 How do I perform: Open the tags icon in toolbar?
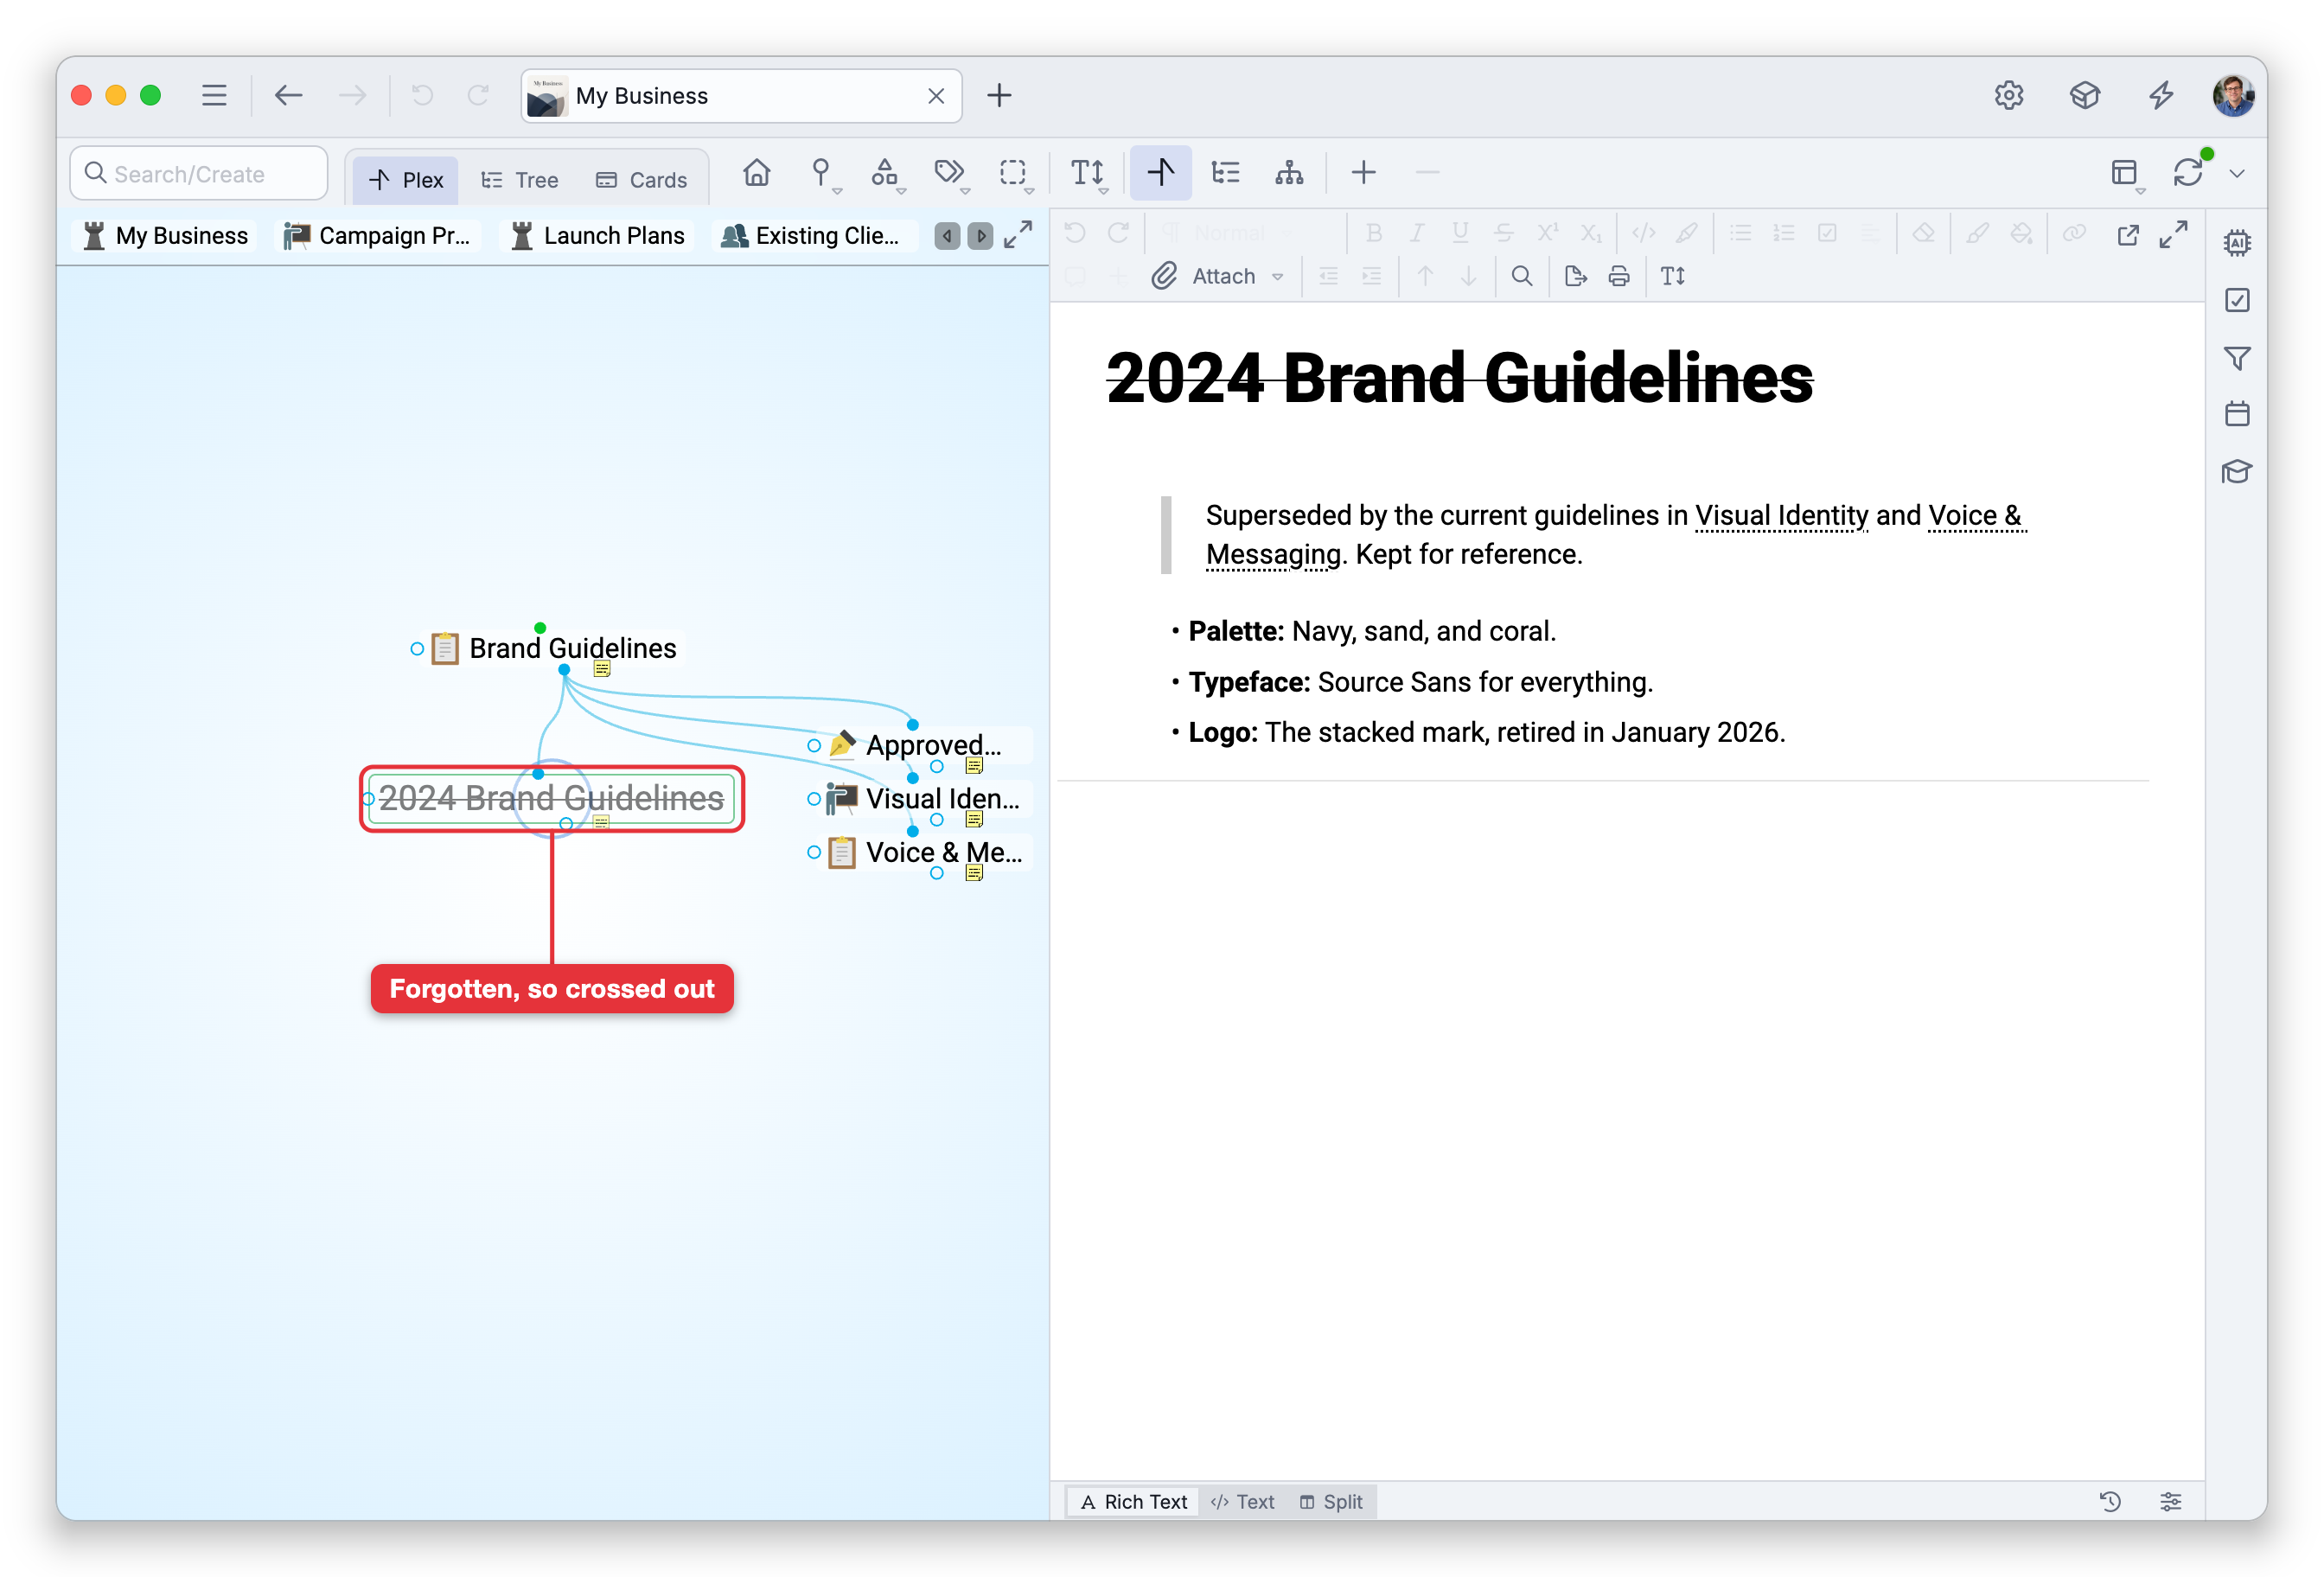point(949,173)
